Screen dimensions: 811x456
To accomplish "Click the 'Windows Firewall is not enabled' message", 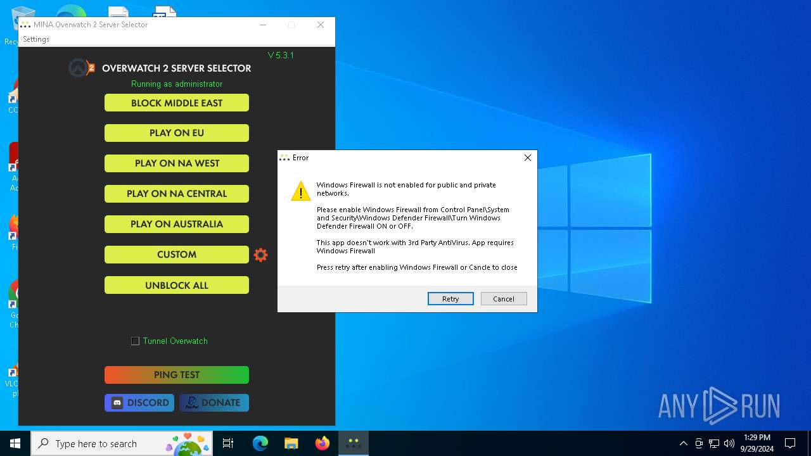I will [x=406, y=189].
